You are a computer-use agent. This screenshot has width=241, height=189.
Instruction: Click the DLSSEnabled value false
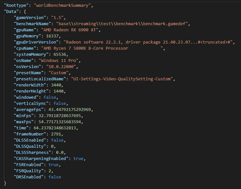[57, 140]
